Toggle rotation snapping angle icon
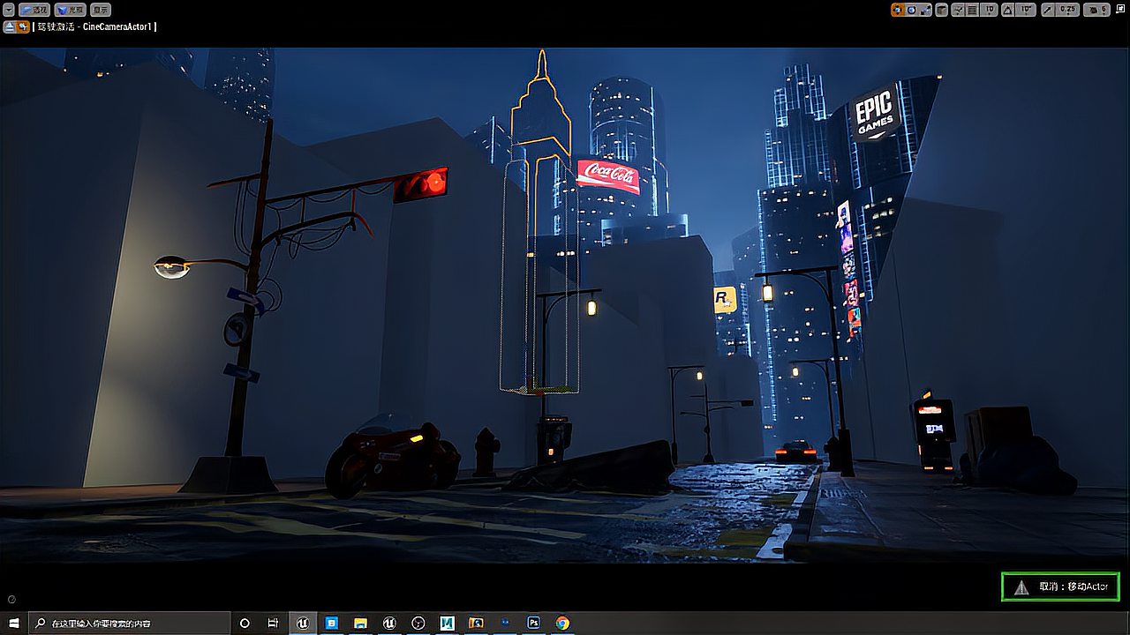The image size is (1130, 635). click(x=1007, y=10)
